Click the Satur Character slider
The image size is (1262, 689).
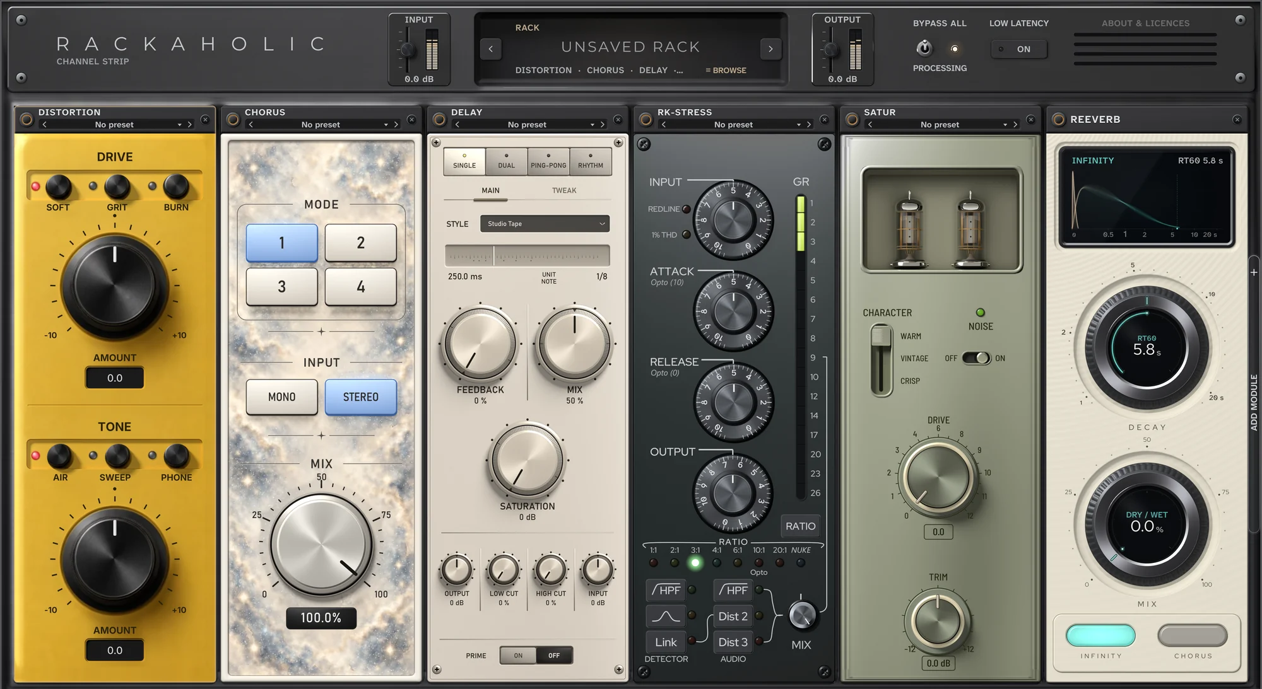click(880, 360)
